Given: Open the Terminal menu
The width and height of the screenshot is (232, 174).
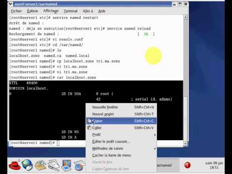Looking at the screenshot, I should coord(71,11).
